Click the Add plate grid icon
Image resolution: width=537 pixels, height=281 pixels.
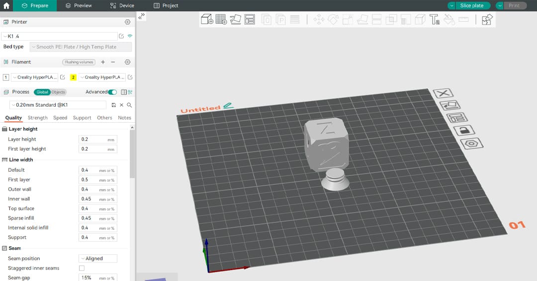pos(221,19)
